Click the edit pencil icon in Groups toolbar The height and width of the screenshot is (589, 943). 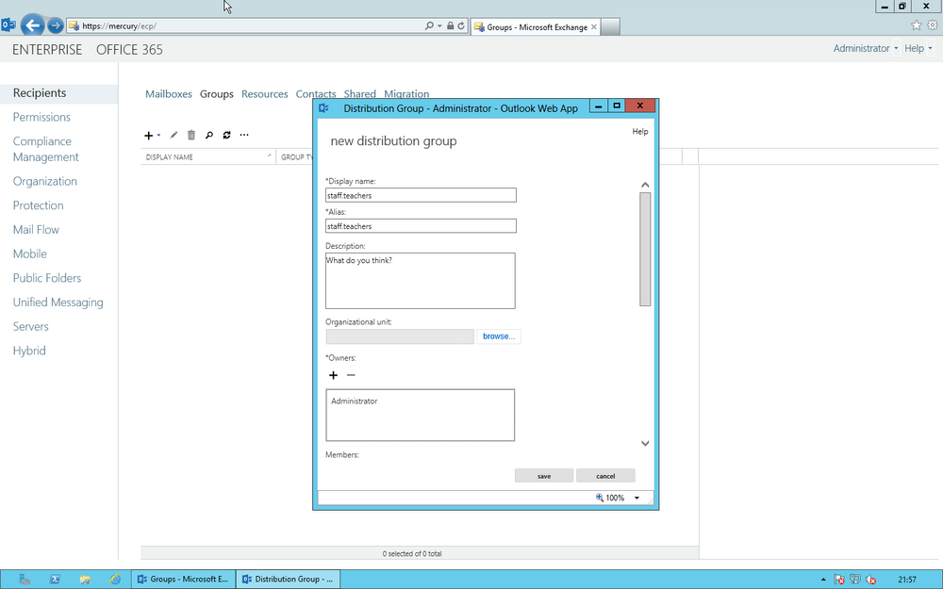pos(174,135)
